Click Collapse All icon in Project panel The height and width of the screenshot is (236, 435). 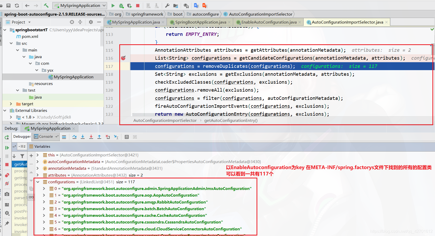[80, 22]
